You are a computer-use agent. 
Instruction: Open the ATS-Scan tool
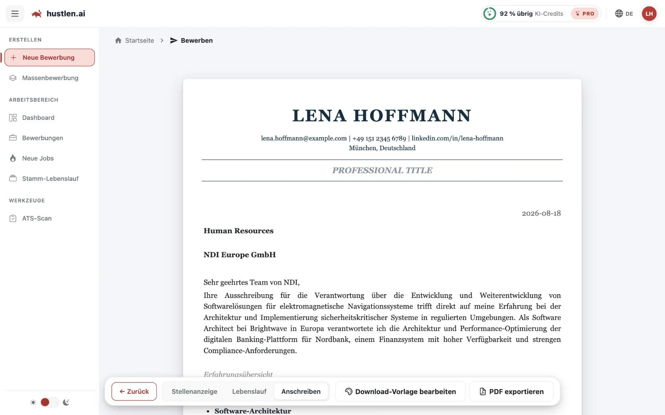[49, 219]
